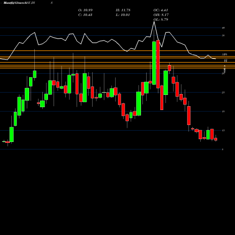
Task: Click the high price value 'H: 11.78'
Action: coord(123,10)
